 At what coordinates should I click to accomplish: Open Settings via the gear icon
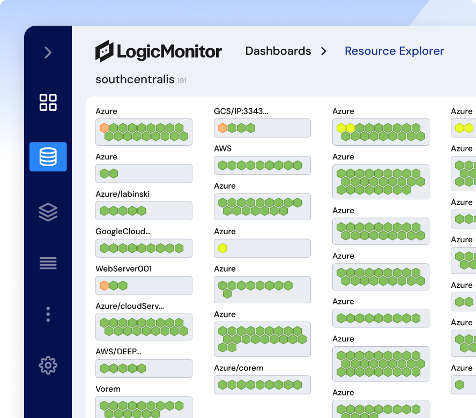(48, 365)
